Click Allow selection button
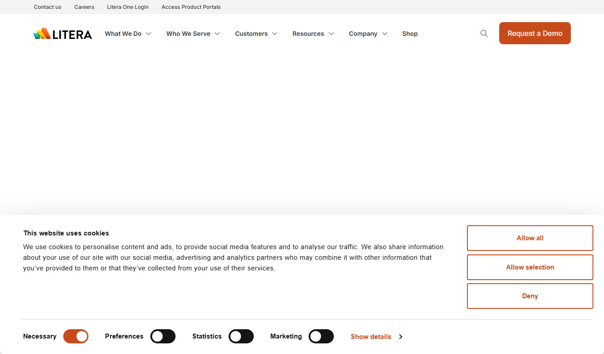The image size is (604, 354). [x=530, y=267]
